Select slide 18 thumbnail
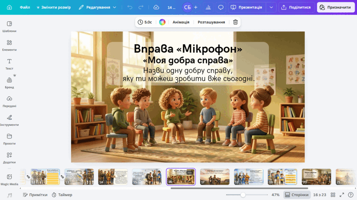This screenshot has width=357, height=200. [249, 177]
